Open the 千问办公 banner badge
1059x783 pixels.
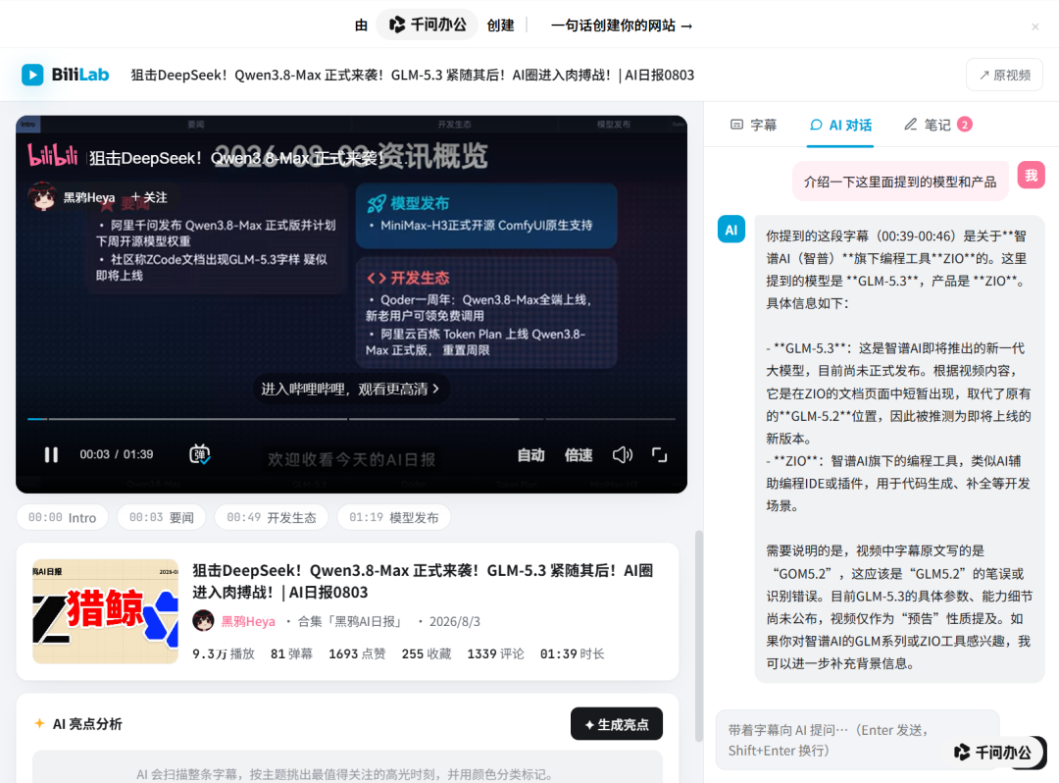[428, 25]
